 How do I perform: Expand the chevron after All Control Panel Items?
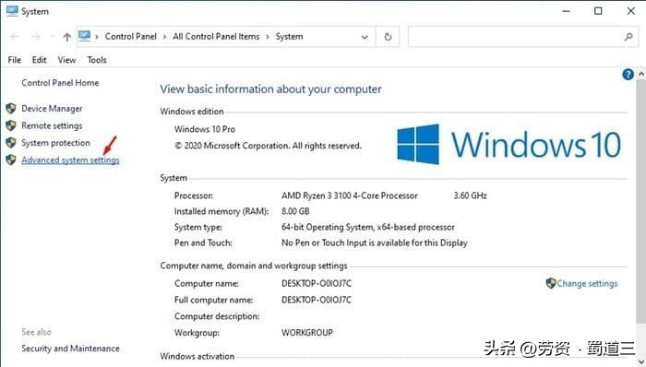(x=268, y=37)
